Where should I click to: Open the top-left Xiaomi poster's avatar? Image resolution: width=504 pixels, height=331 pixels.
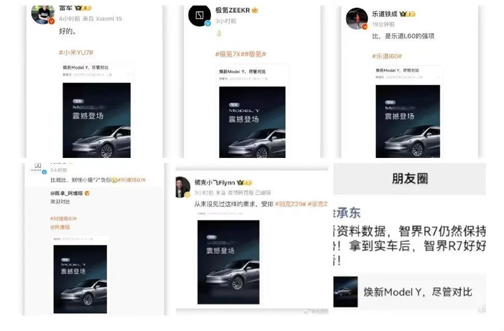[43, 15]
